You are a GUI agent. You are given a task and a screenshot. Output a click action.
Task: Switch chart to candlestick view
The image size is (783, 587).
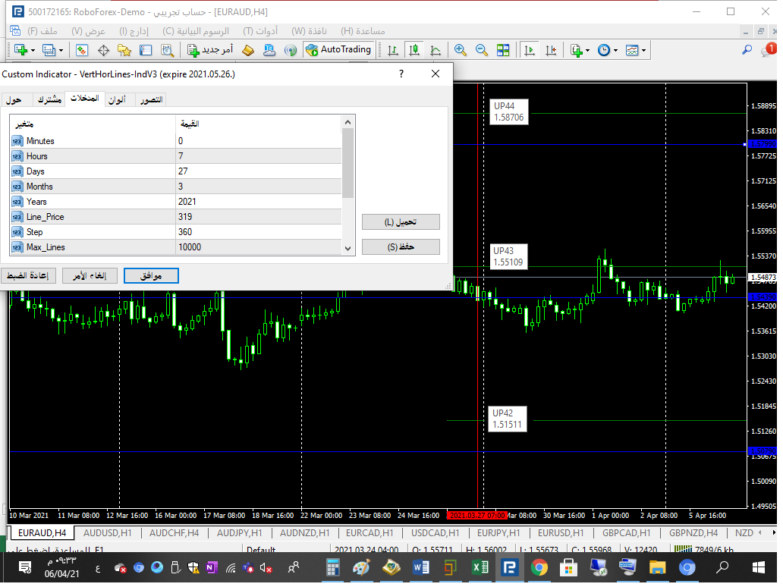(x=414, y=50)
